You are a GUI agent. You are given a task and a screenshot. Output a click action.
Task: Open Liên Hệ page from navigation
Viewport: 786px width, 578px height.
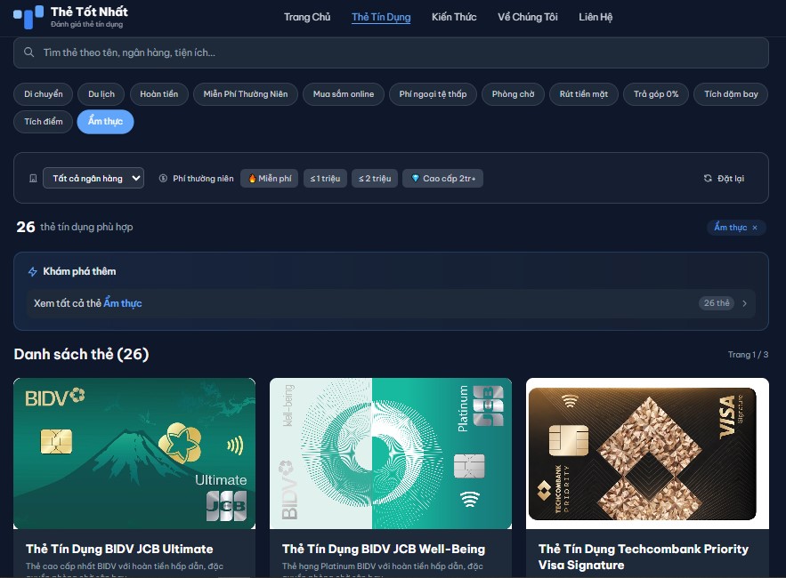point(596,17)
